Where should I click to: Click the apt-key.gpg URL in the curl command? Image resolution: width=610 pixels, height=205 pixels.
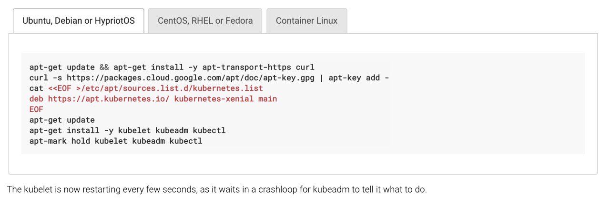[190, 78]
